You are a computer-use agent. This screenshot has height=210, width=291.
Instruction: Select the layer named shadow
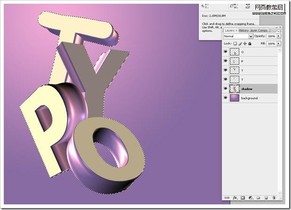[x=246, y=89]
